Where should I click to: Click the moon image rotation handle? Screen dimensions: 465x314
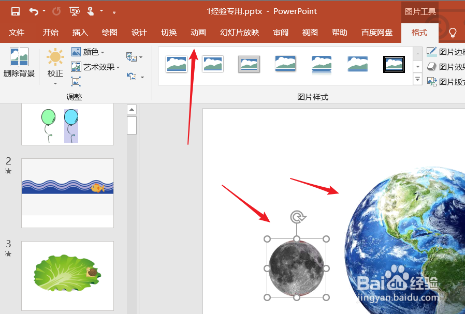[x=297, y=217]
